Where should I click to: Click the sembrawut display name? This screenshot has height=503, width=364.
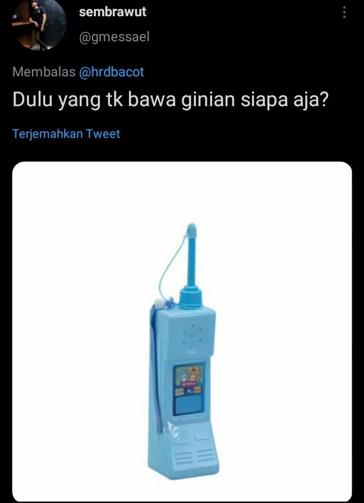coord(113,12)
